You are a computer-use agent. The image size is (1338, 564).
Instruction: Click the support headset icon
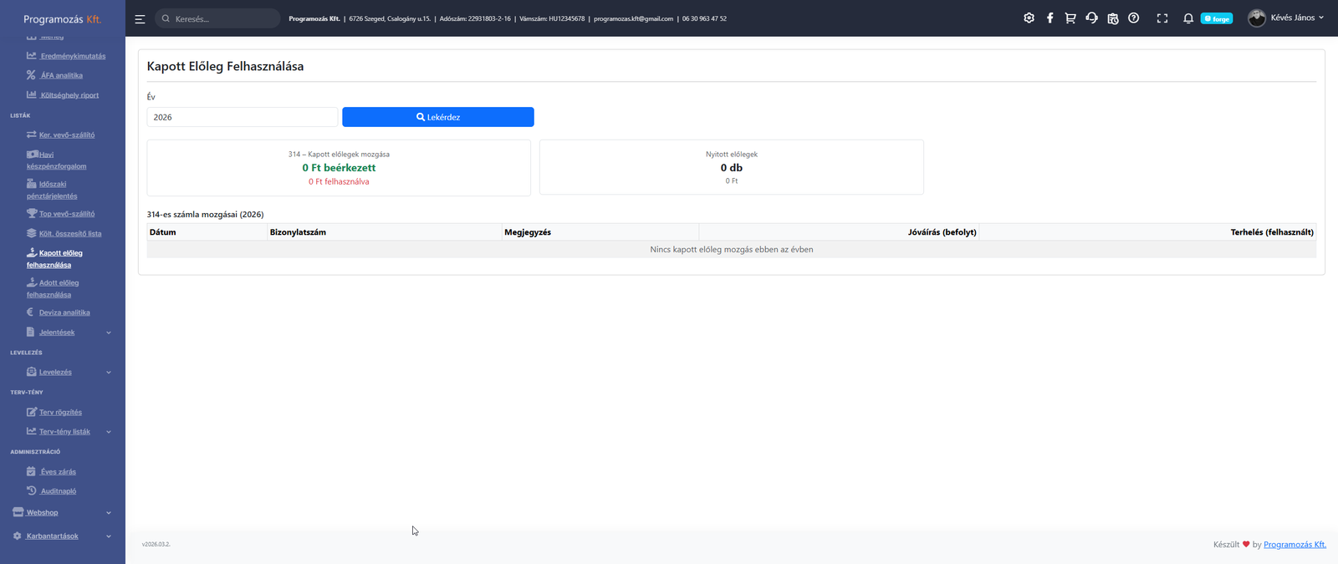click(x=1091, y=18)
